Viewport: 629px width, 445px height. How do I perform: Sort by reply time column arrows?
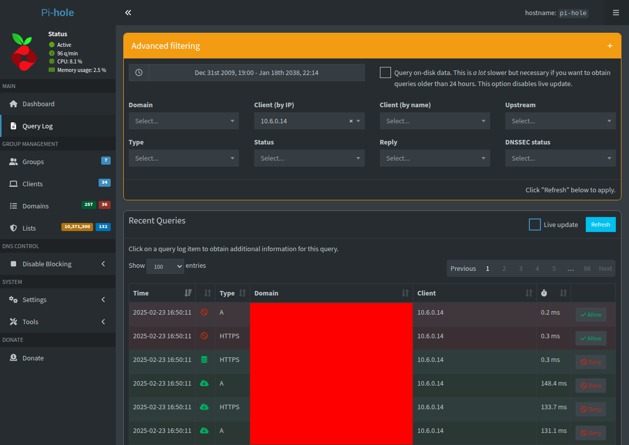[x=563, y=293]
